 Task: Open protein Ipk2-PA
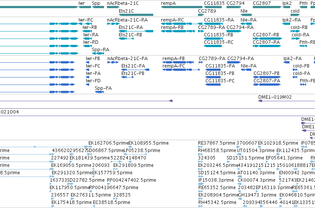pos(292,58)
